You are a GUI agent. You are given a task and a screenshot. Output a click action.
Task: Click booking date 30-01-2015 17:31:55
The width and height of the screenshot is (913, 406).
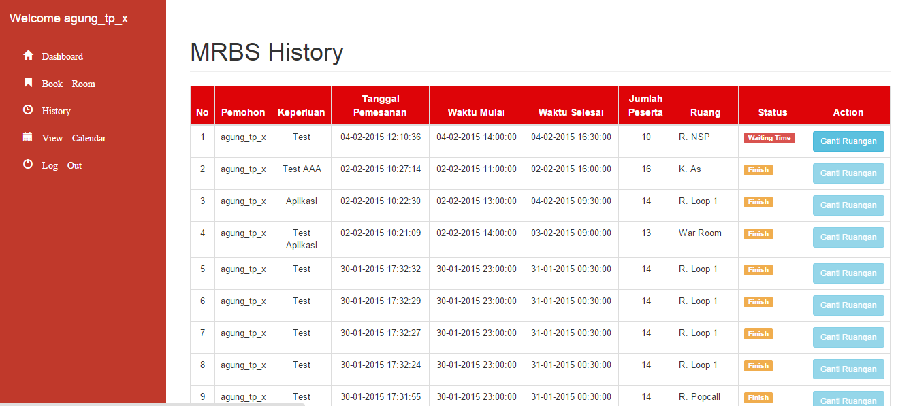click(381, 396)
